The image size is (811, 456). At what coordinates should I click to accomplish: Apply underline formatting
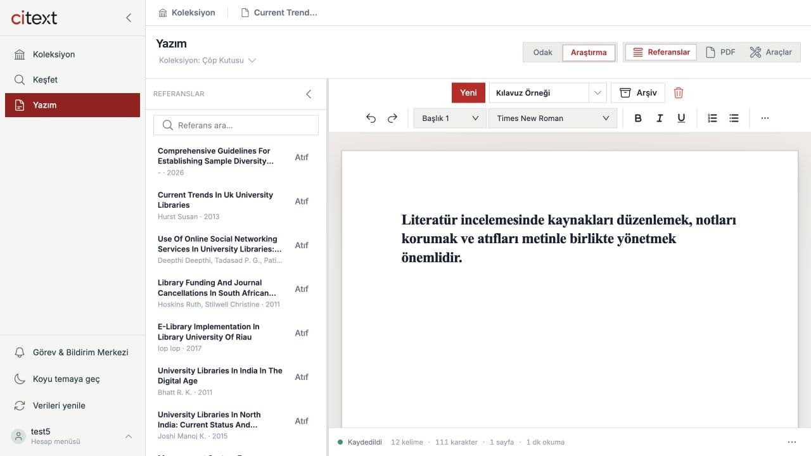[681, 118]
